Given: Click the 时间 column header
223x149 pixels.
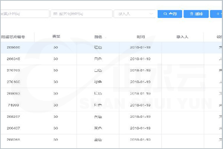Looking at the screenshot, I should coord(140,37).
